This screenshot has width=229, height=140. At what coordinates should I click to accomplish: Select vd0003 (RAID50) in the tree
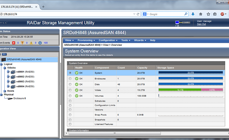pos(25,82)
